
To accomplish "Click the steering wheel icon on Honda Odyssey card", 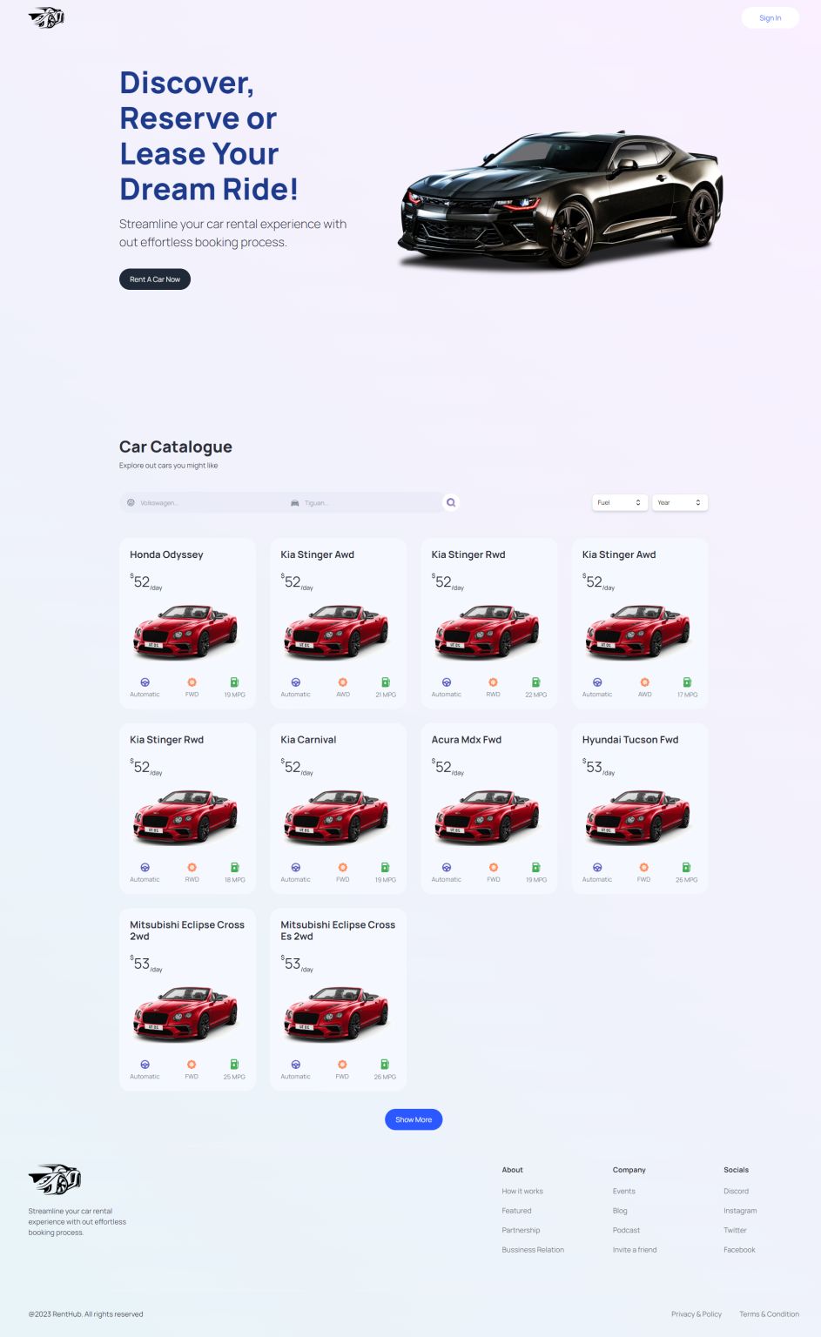I will [145, 682].
